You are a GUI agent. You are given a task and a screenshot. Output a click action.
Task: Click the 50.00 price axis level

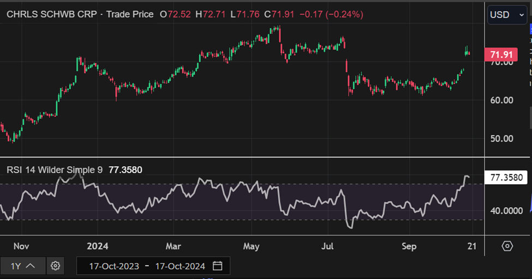pyautogui.click(x=501, y=138)
